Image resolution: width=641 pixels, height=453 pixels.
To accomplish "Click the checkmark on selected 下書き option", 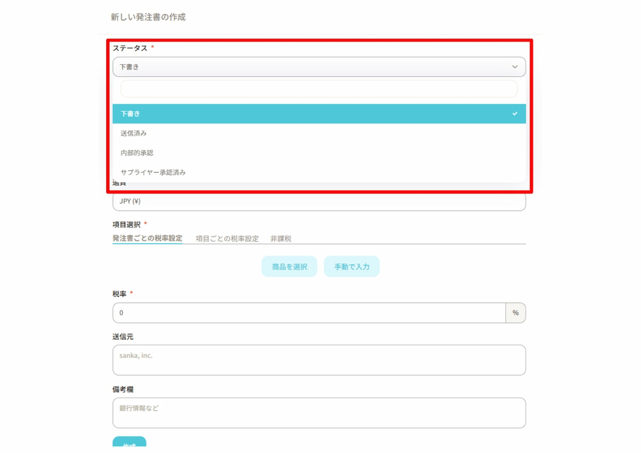I will click(x=515, y=114).
